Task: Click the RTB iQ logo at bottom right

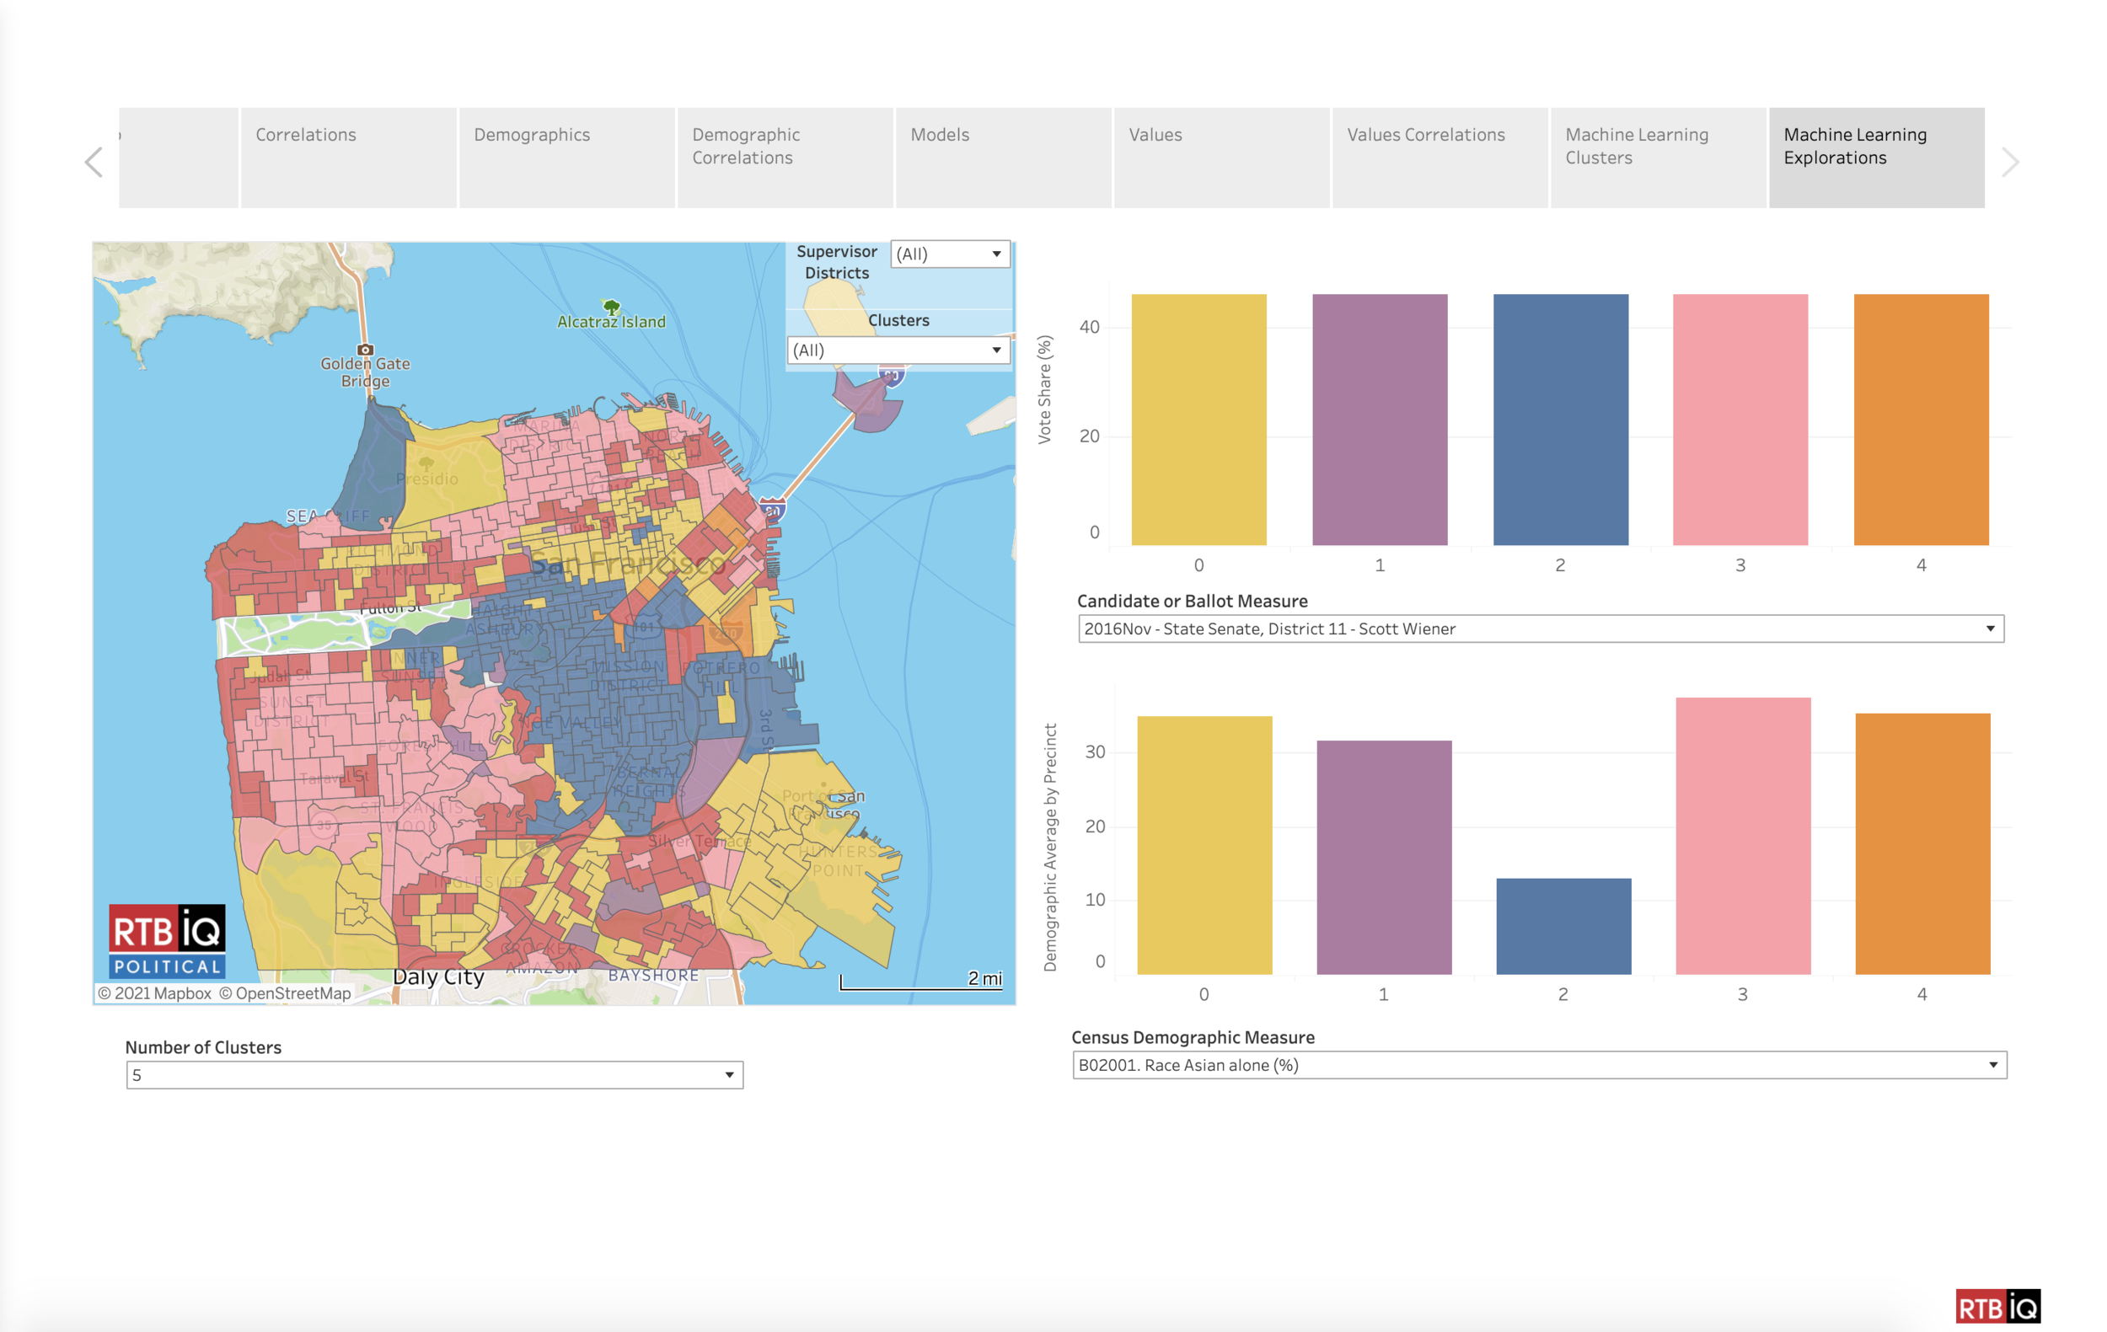Action: [x=1997, y=1307]
